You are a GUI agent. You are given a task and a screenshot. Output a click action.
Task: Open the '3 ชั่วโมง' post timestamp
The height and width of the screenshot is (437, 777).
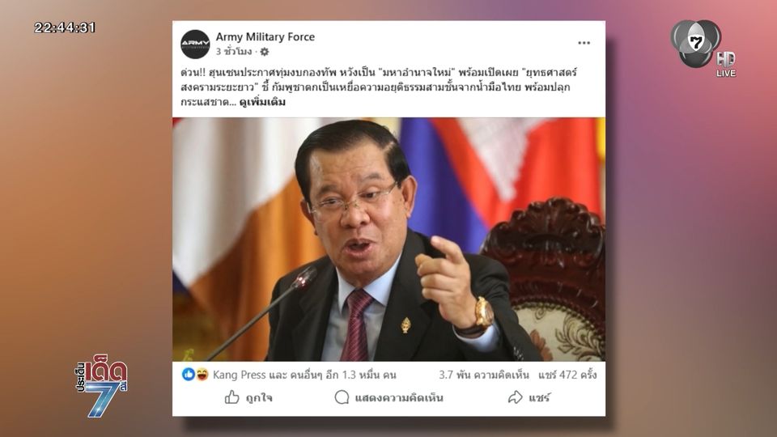pyautogui.click(x=234, y=52)
